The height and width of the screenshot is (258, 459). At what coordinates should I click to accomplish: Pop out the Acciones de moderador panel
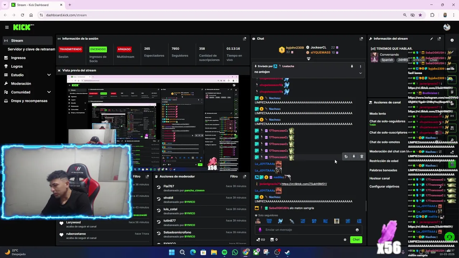245,177
